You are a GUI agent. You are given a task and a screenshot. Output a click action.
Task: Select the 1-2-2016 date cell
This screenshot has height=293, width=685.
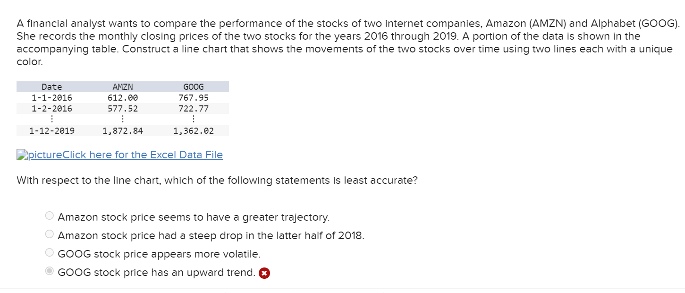coord(52,108)
